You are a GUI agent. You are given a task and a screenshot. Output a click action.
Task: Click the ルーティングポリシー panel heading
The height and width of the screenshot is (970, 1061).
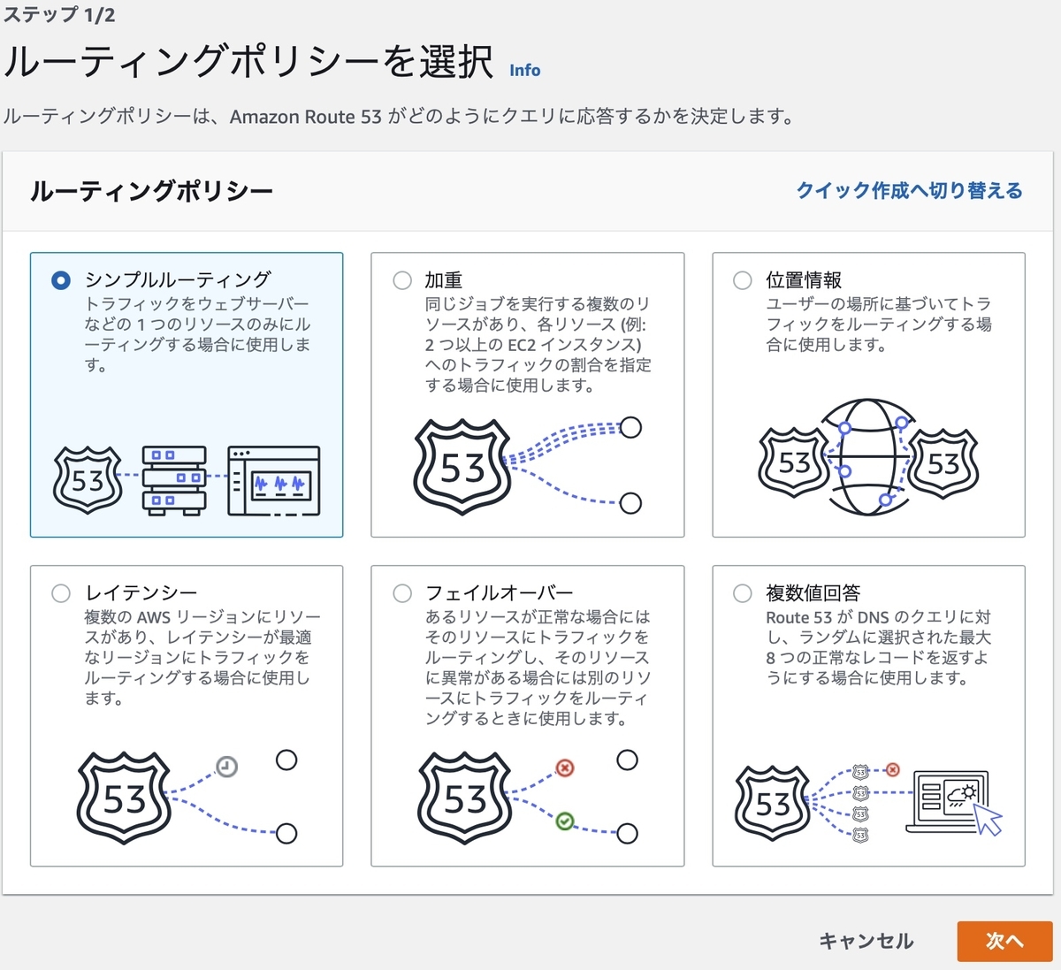(151, 191)
